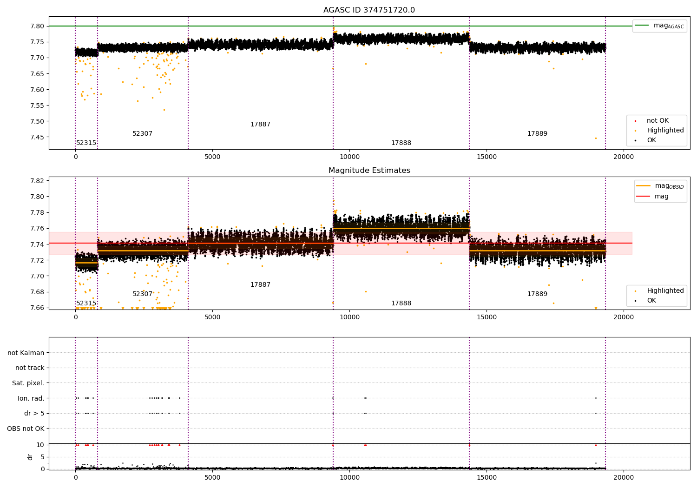Click the 'OBS not OK' axis label
This screenshot has height=488, width=697.
pos(26,429)
